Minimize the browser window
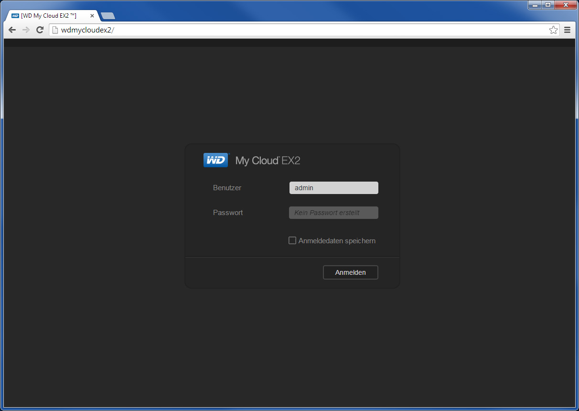The width and height of the screenshot is (579, 411). coord(535,5)
